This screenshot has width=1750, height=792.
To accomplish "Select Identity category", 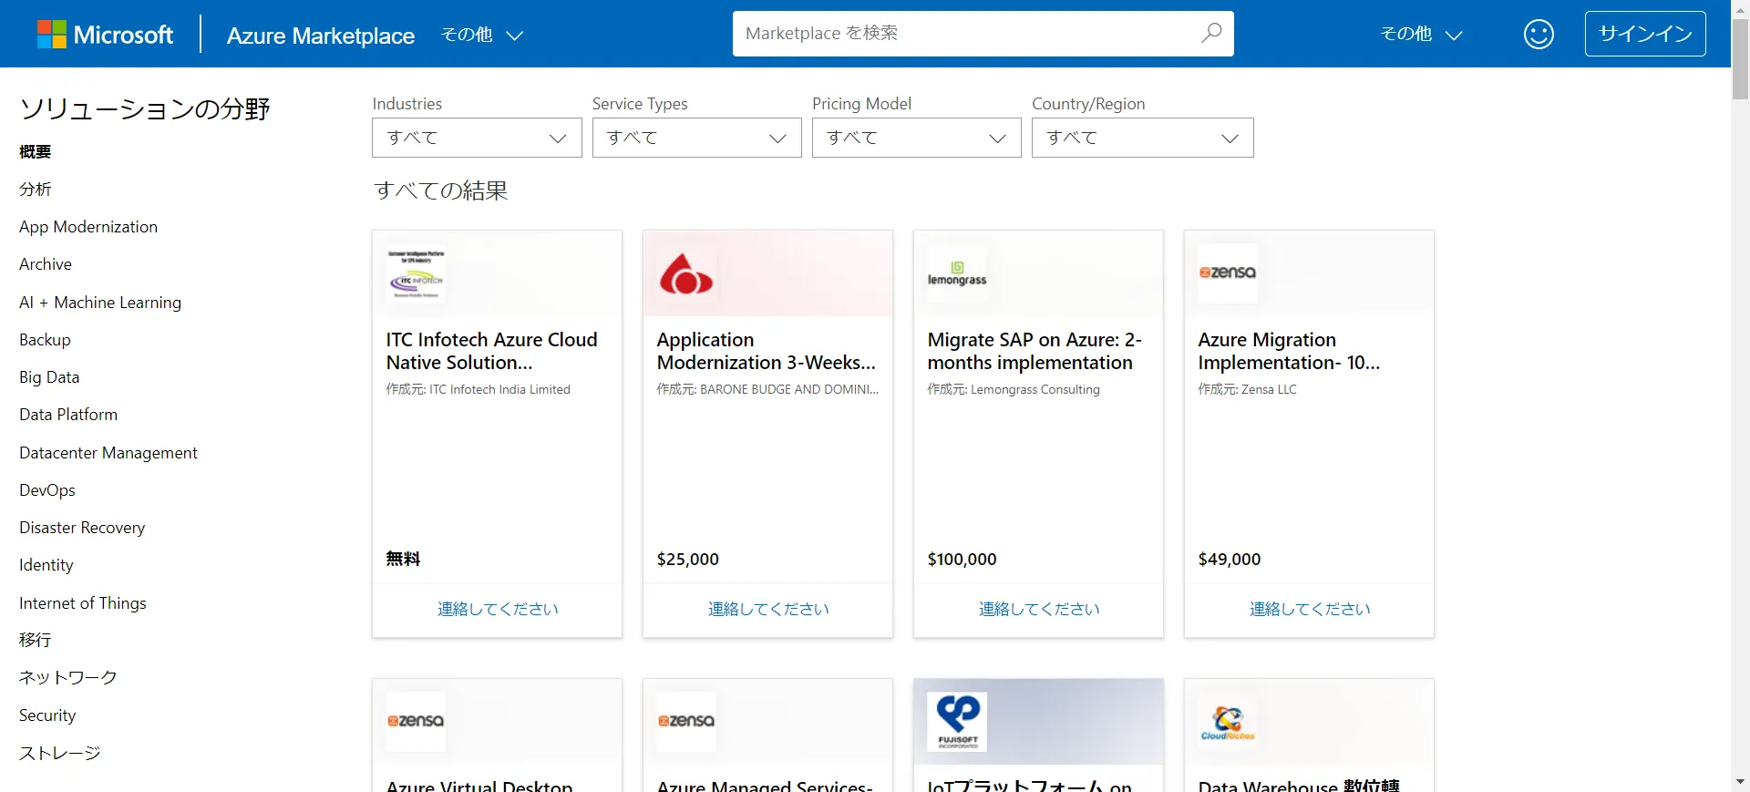I will pyautogui.click(x=46, y=565).
